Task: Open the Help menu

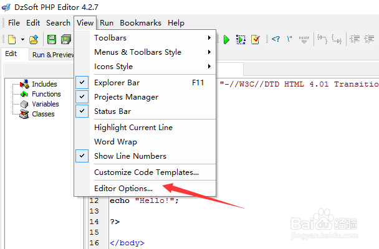Action: [176, 23]
